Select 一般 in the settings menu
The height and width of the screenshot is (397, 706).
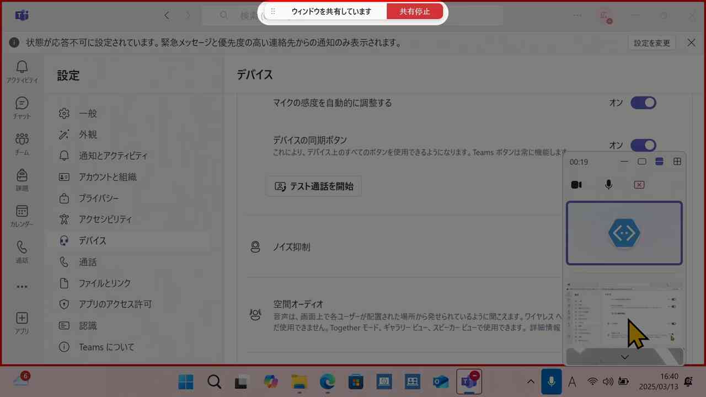[x=88, y=113]
